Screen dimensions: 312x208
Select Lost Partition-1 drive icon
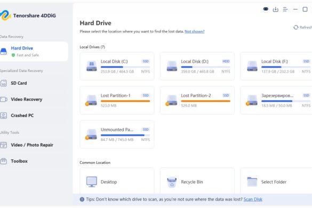91,100
